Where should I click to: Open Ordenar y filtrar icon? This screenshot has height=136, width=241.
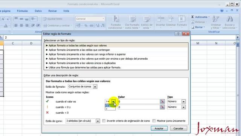click(216, 22)
